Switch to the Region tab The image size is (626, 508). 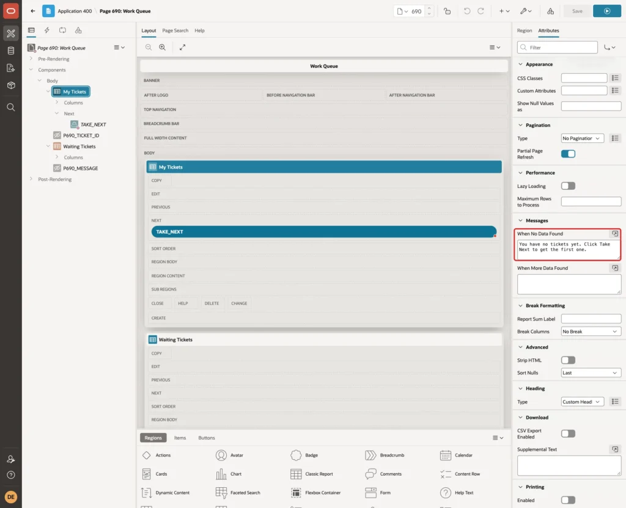coord(524,31)
